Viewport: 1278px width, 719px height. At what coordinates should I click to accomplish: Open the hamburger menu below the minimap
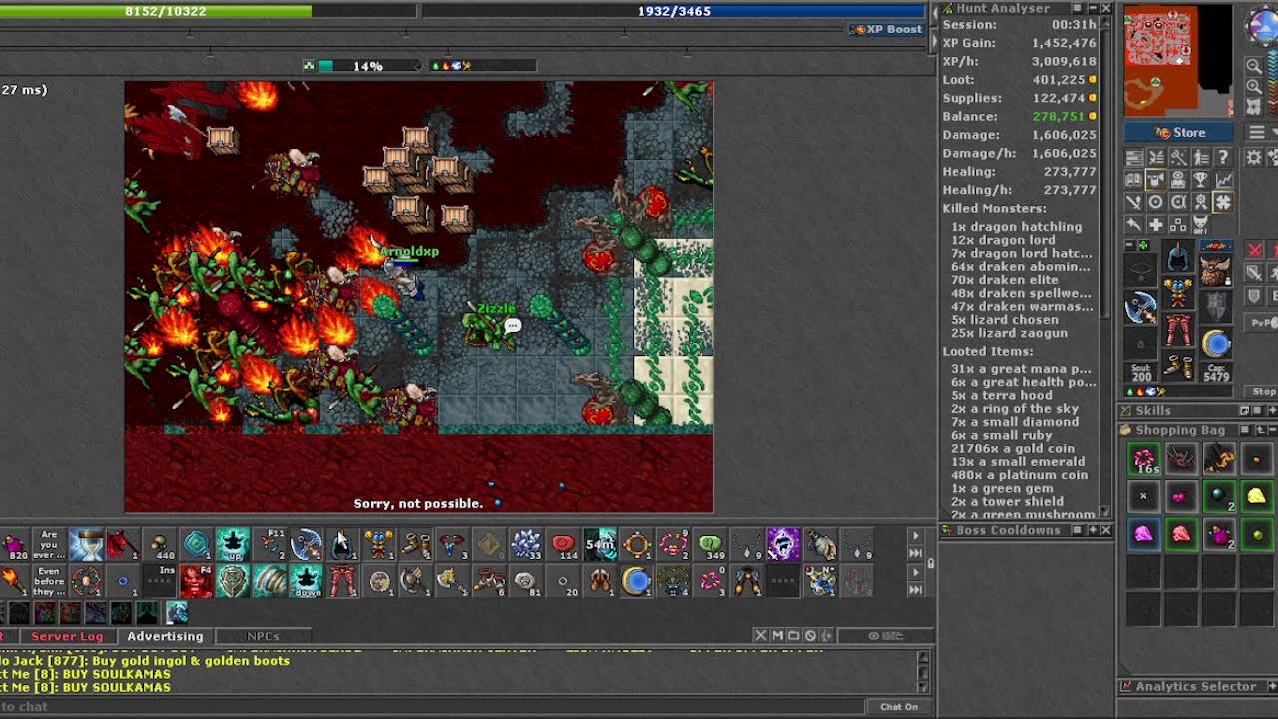pos(1256,132)
